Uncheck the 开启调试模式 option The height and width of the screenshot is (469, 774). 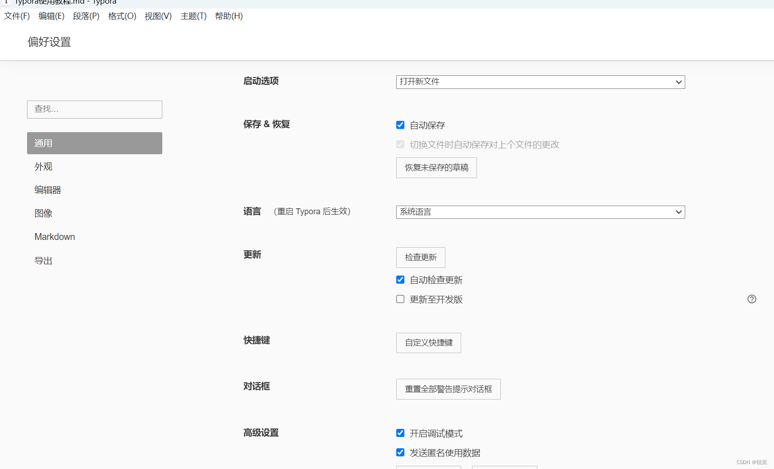400,433
